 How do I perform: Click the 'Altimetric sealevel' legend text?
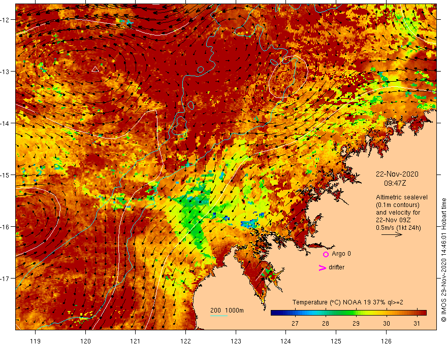(402, 197)
